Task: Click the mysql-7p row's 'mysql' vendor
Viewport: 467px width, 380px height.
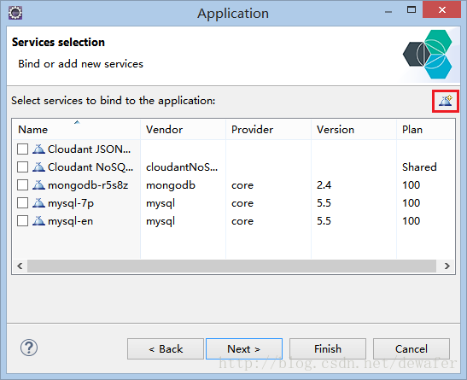Action: click(x=161, y=203)
